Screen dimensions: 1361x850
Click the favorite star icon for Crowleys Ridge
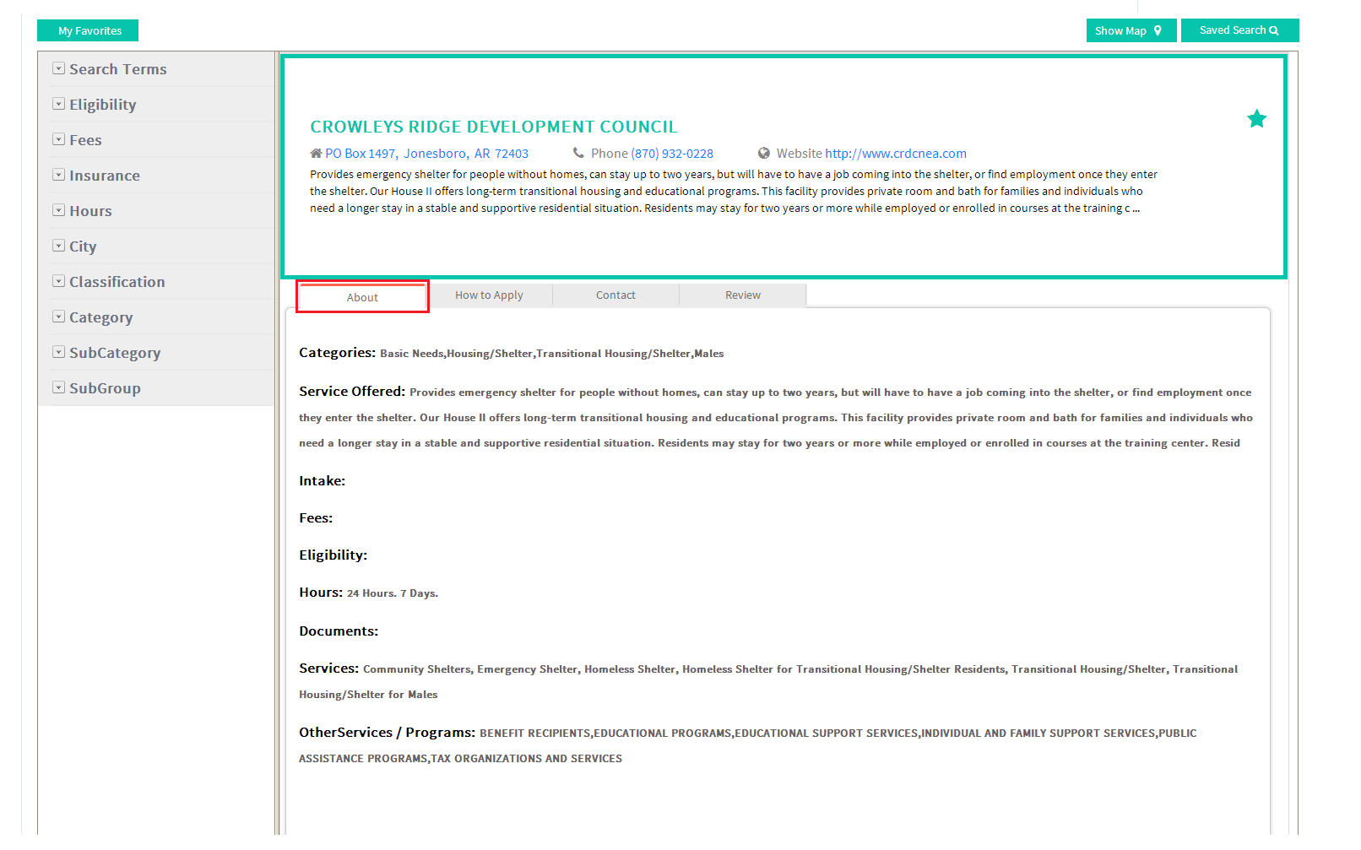[x=1256, y=119]
